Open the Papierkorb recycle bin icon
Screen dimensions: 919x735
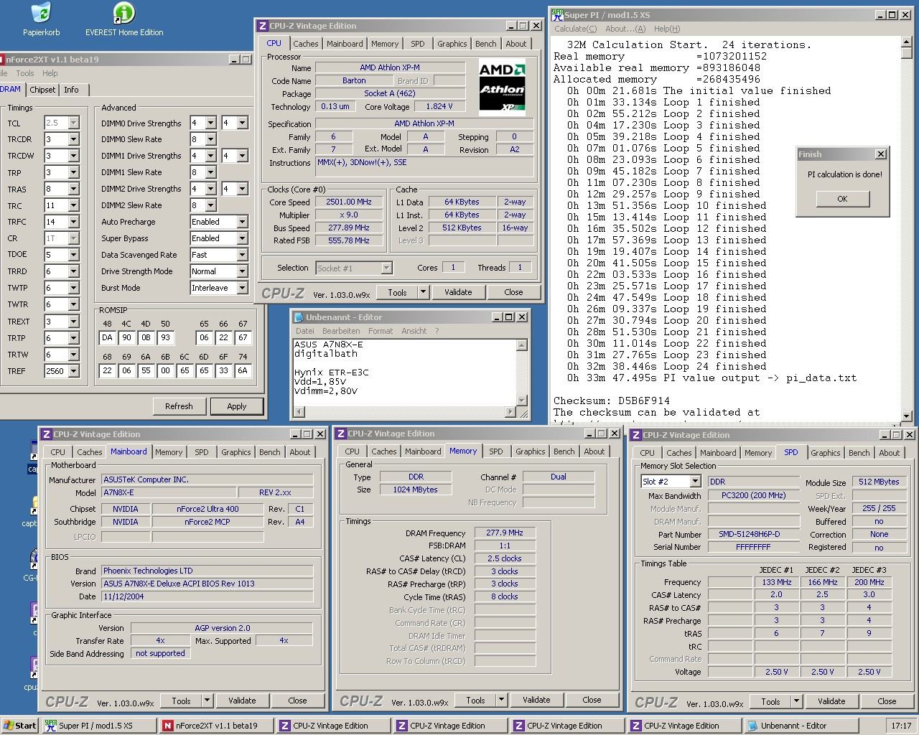(x=41, y=19)
